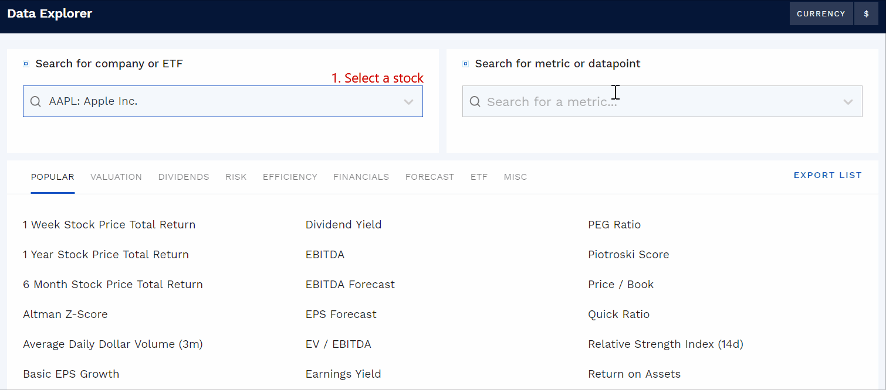886x390 pixels.
Task: Switch to the FINANCIALS tab
Action: click(x=361, y=177)
